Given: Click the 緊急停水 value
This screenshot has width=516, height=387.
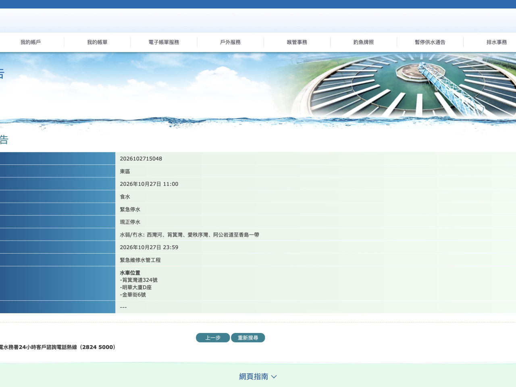Looking at the screenshot, I should pyautogui.click(x=130, y=210).
